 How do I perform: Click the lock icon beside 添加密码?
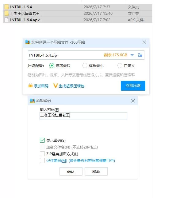pyautogui.click(x=30, y=85)
